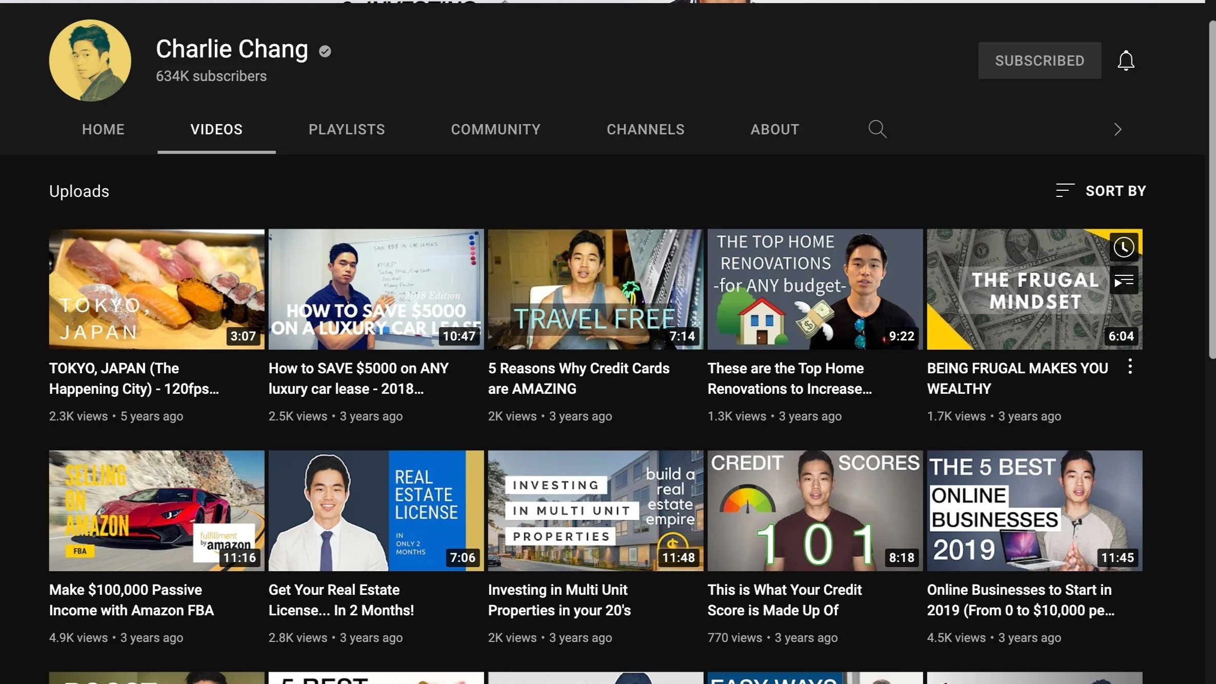The image size is (1216, 684).
Task: Go to the ABOUT tab
Action: 774,129
